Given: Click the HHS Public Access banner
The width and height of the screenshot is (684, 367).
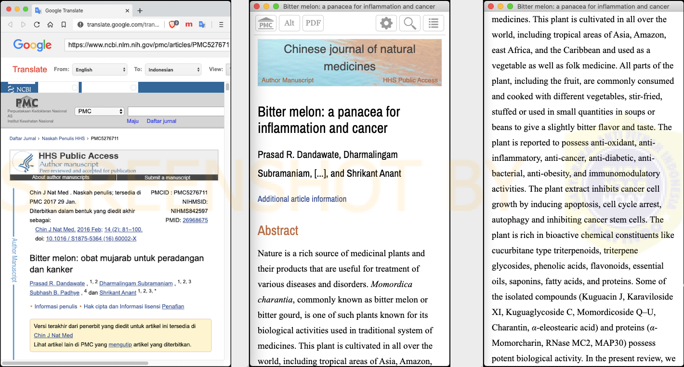Looking at the screenshot, I should click(114, 162).
